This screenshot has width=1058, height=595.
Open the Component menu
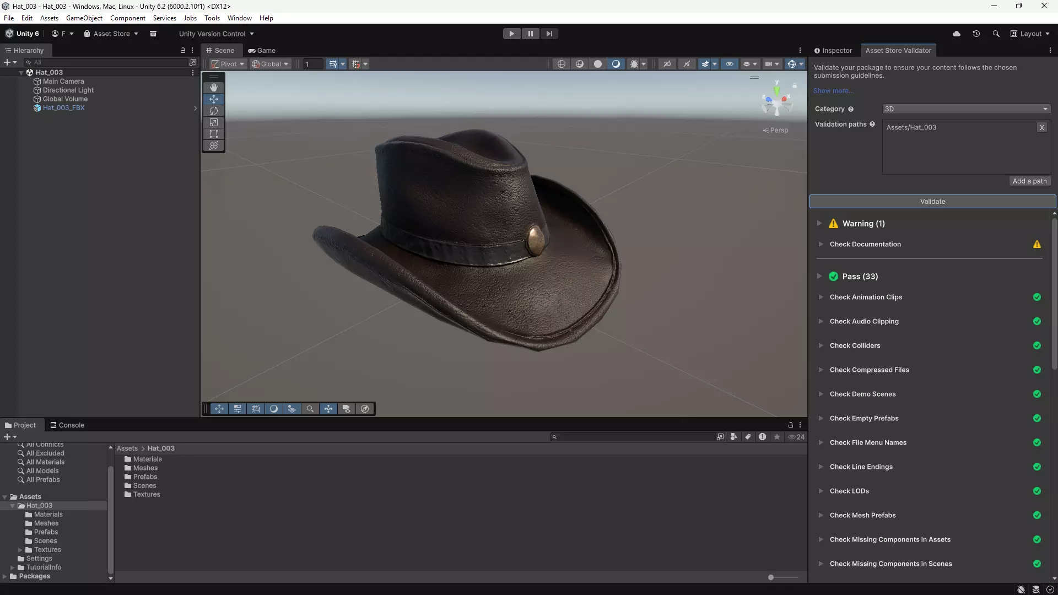[x=128, y=18]
